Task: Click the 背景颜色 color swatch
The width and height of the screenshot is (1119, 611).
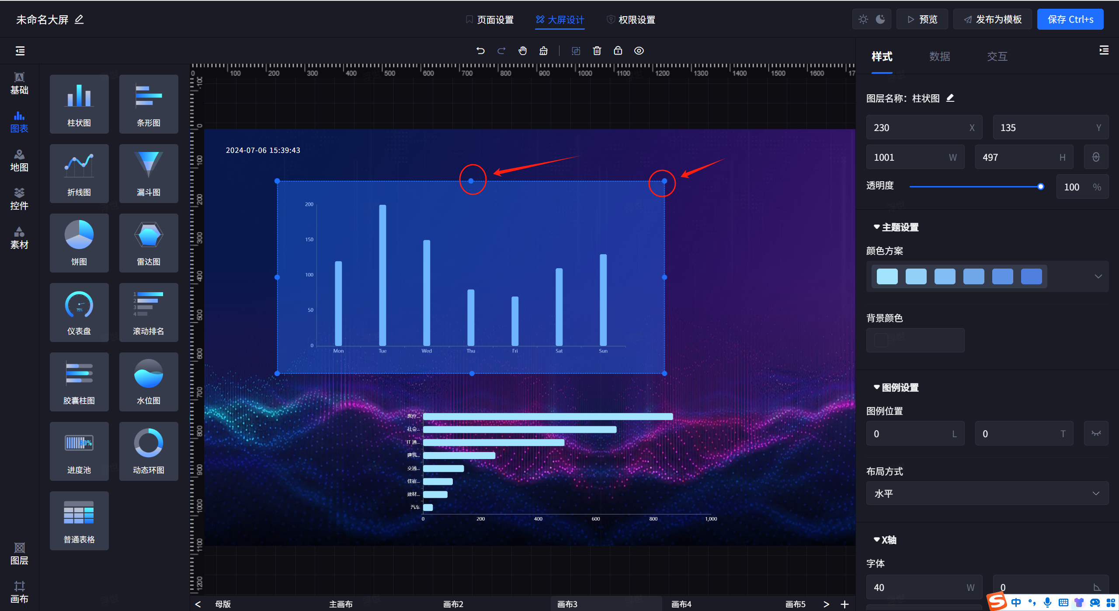Action: [x=881, y=340]
